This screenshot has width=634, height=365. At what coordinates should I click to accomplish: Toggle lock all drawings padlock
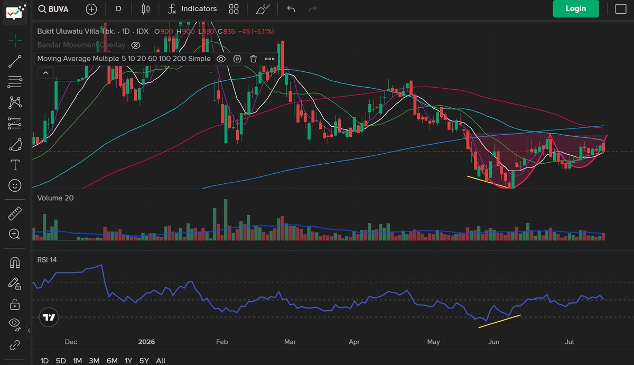click(15, 304)
